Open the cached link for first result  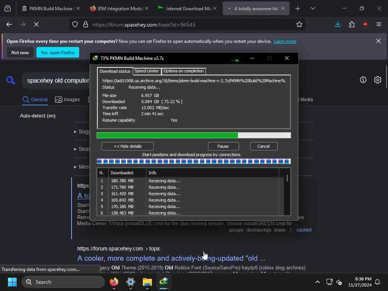pyautogui.click(x=304, y=230)
